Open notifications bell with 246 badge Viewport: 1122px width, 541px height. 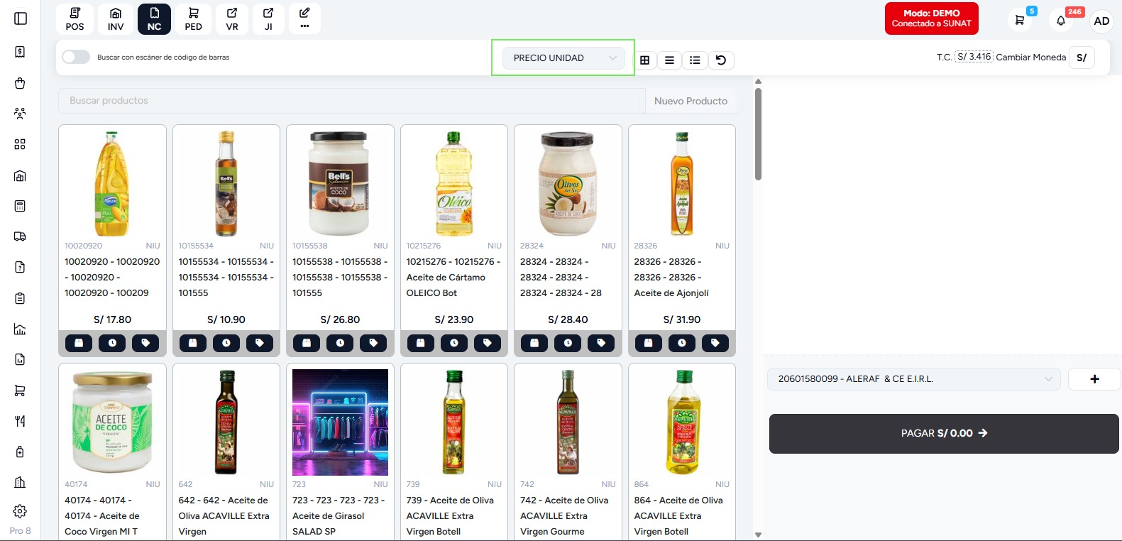[1061, 21]
